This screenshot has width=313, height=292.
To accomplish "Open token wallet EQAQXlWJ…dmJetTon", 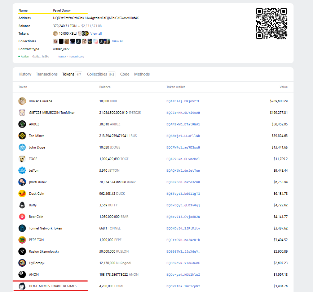I will point(183,171).
